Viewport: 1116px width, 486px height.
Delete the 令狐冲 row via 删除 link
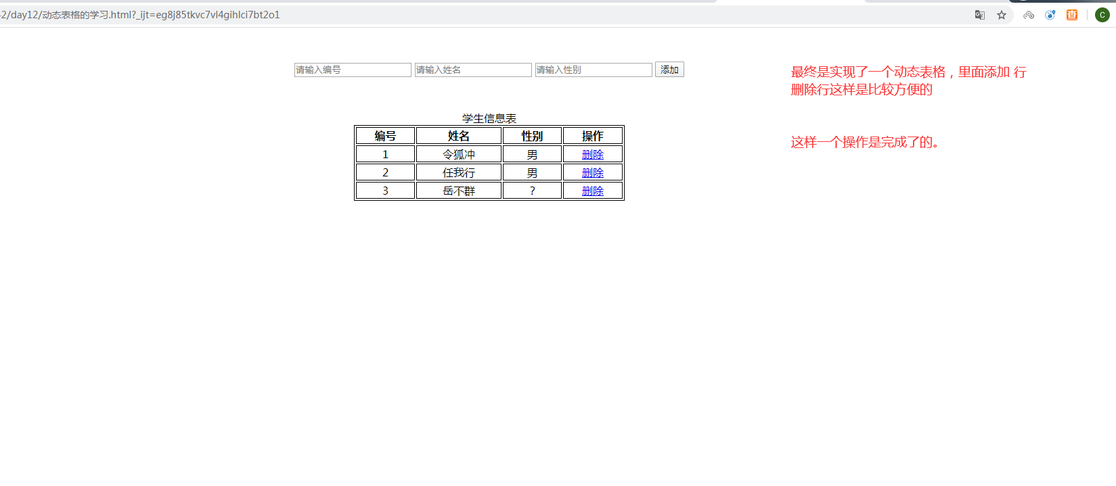click(593, 155)
